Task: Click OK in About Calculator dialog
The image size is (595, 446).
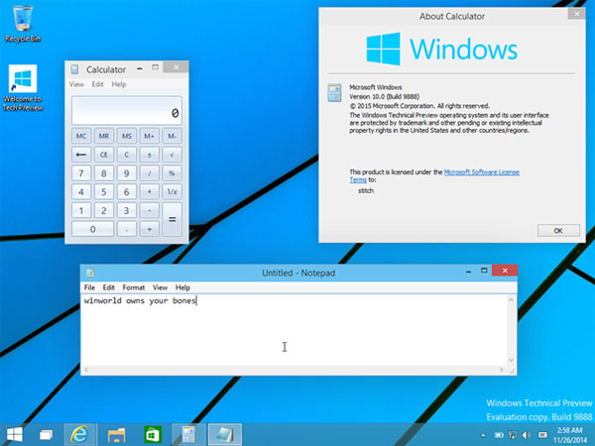Action: tap(558, 230)
